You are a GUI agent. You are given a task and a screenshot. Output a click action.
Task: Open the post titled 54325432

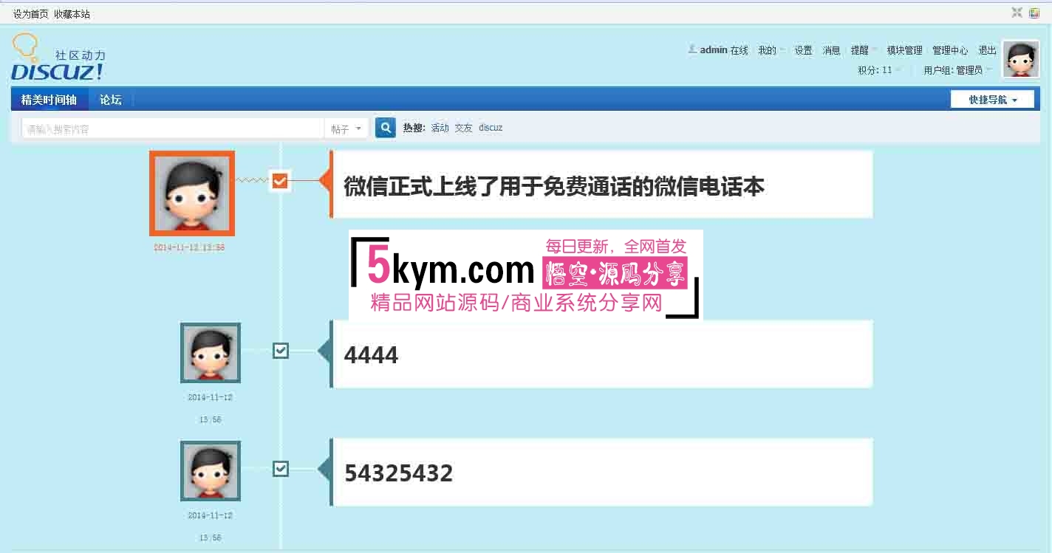coord(399,473)
